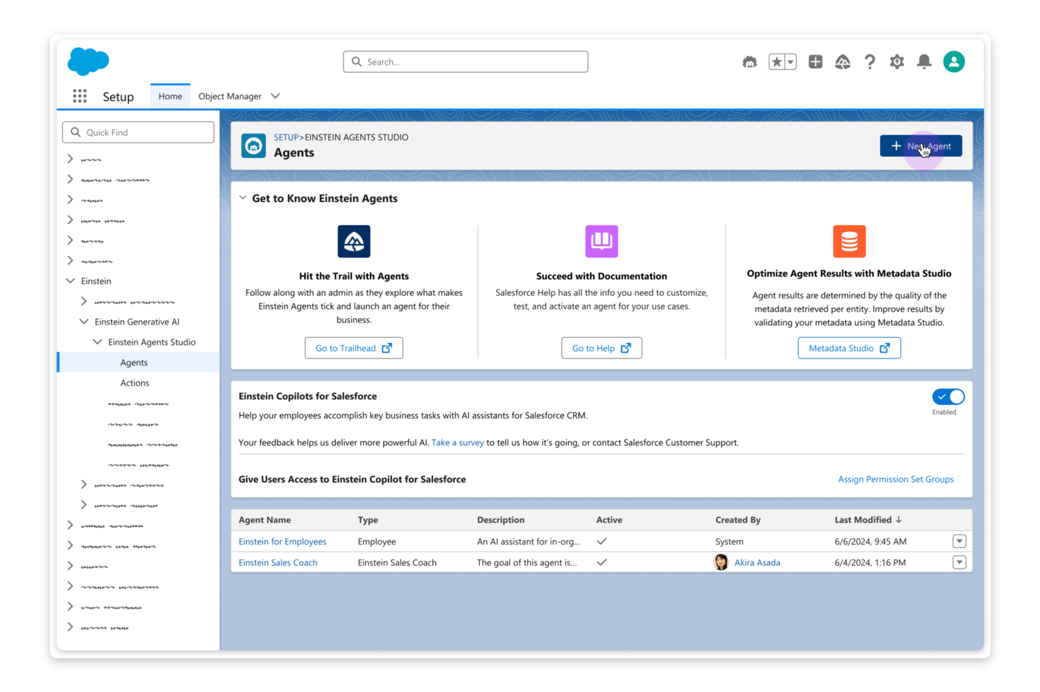Viewport: 1040px width, 692px height.
Task: Open the Akira Asada user link
Action: tap(757, 563)
